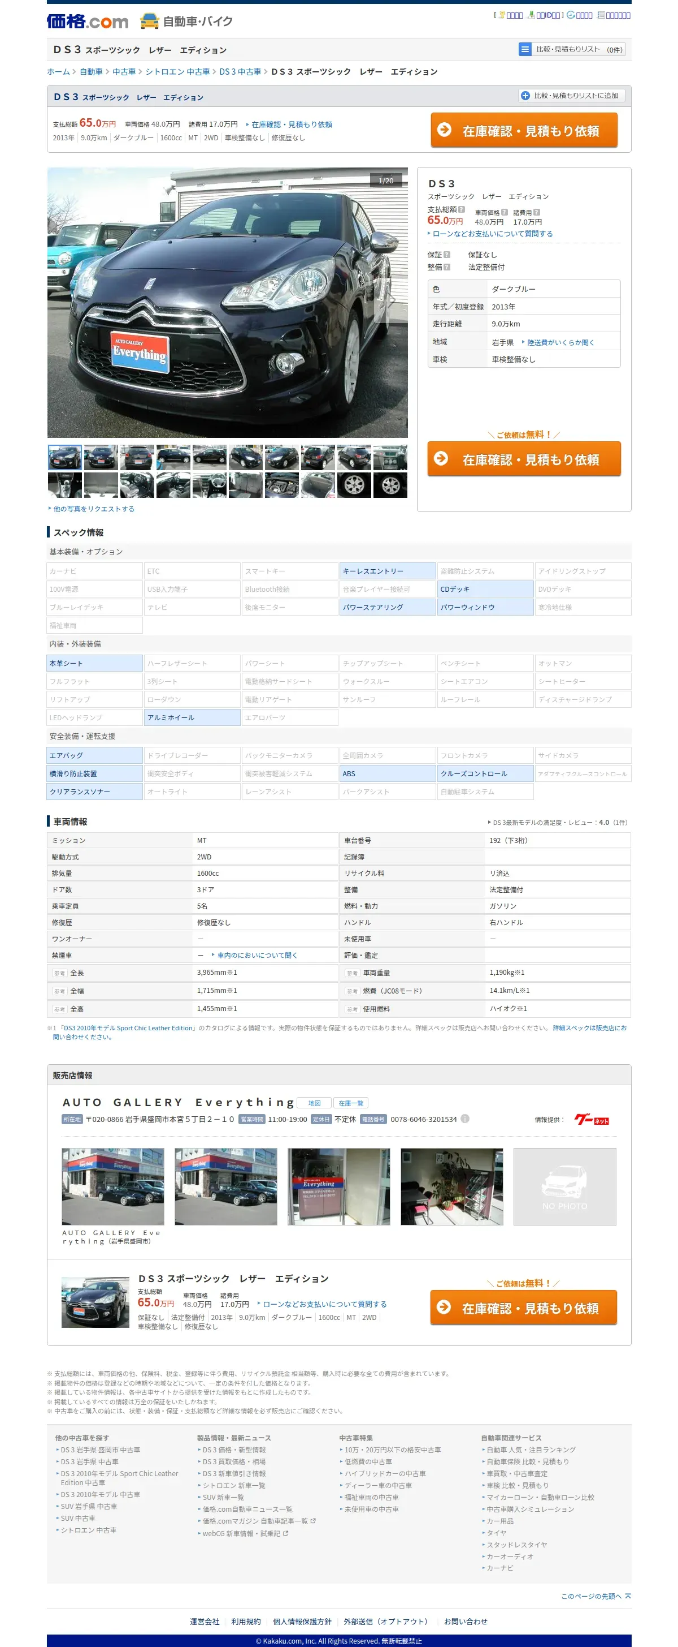
Task: Click footer link 中古車購入シミュレーション
Action: [x=530, y=1509]
